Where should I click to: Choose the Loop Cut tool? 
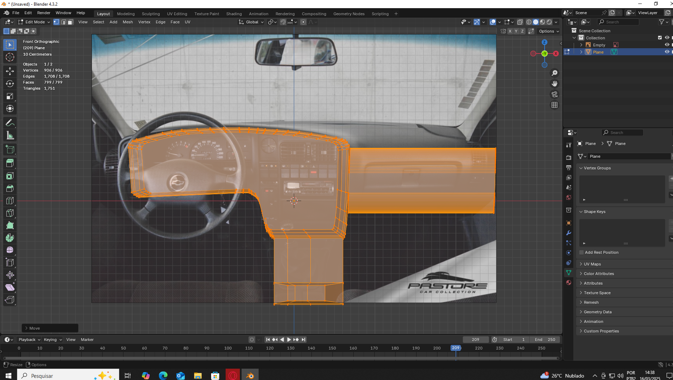(10, 201)
